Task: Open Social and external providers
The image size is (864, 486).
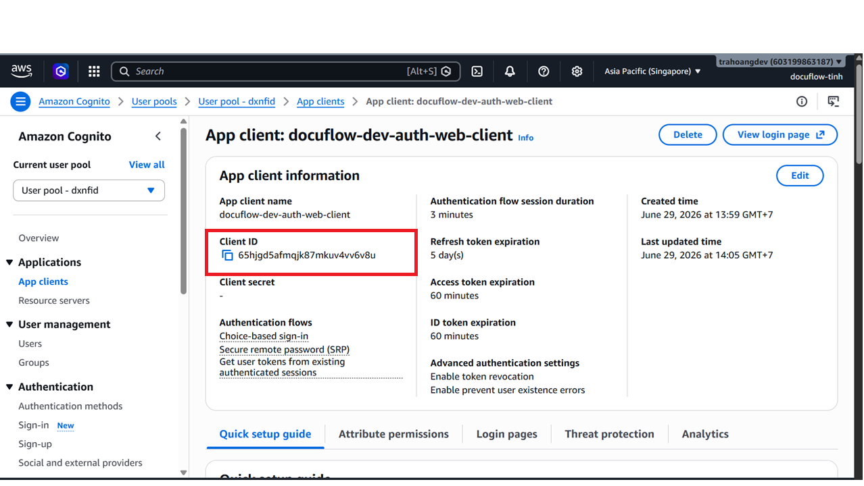Action: pyautogui.click(x=80, y=463)
